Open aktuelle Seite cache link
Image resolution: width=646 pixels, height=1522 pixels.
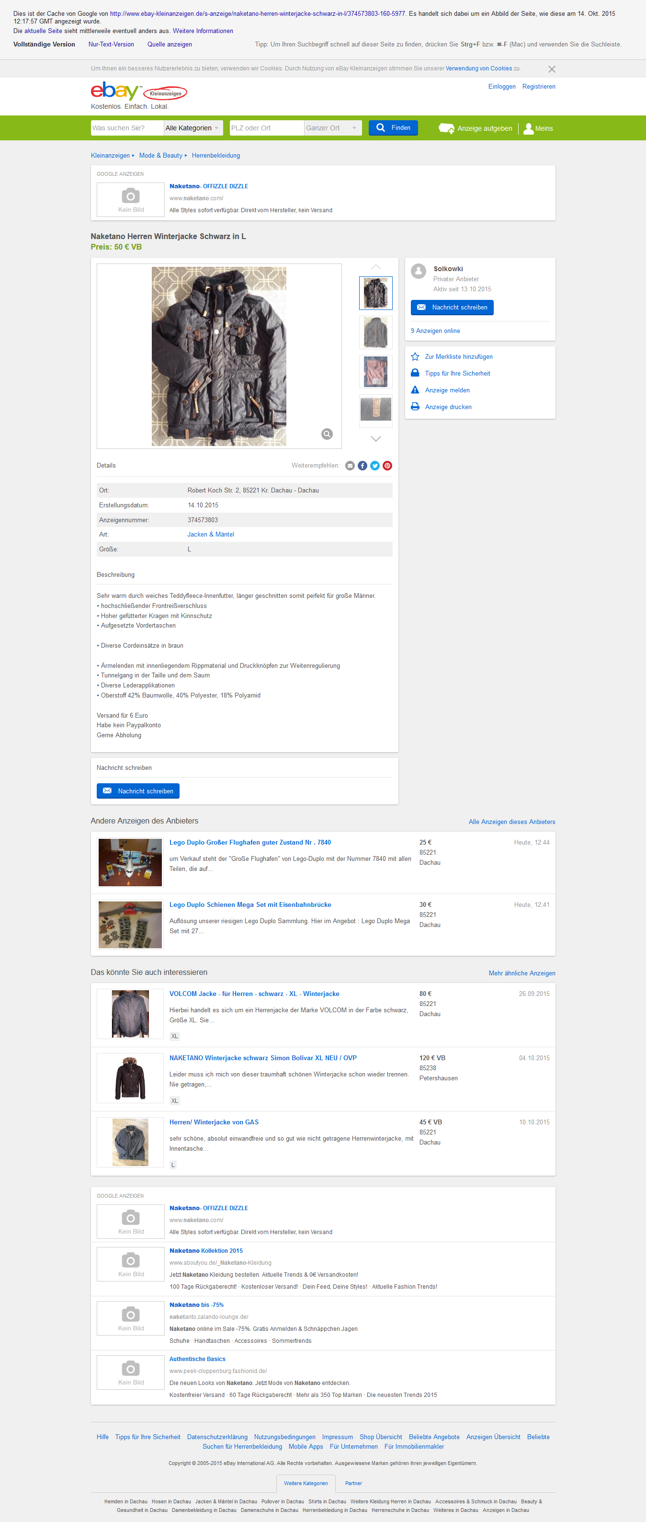43,31
